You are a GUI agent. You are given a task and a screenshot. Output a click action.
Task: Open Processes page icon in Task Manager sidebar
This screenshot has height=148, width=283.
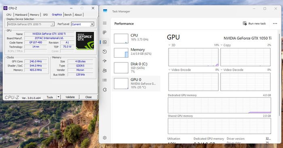[105, 33]
